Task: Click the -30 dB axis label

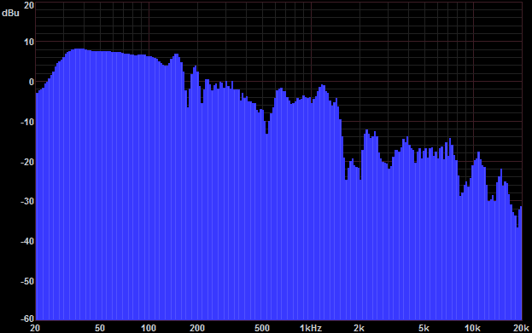Action: (27, 201)
